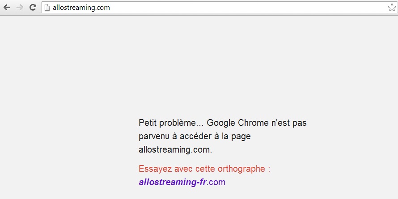Click the red "Essayez avec cette" text

coord(177,169)
